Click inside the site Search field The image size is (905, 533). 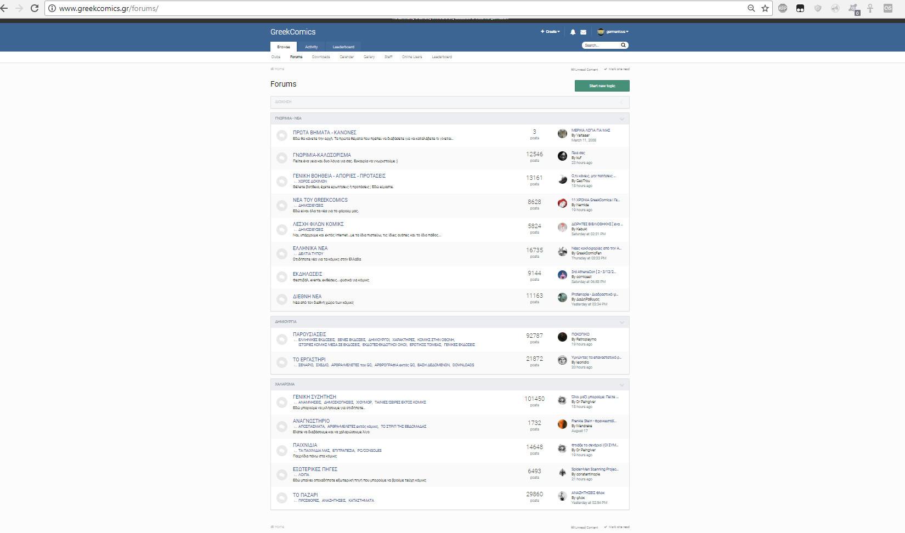click(x=601, y=45)
